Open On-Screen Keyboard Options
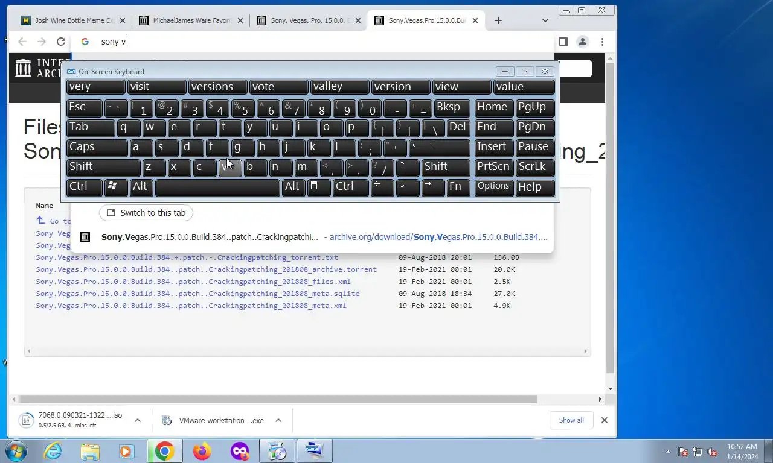The width and height of the screenshot is (773, 463). click(x=494, y=187)
